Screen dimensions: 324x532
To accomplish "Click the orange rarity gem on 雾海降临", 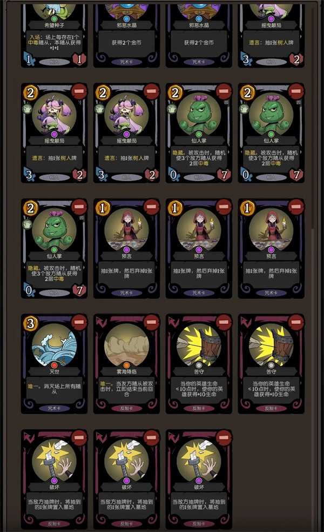I will click(126, 365).
